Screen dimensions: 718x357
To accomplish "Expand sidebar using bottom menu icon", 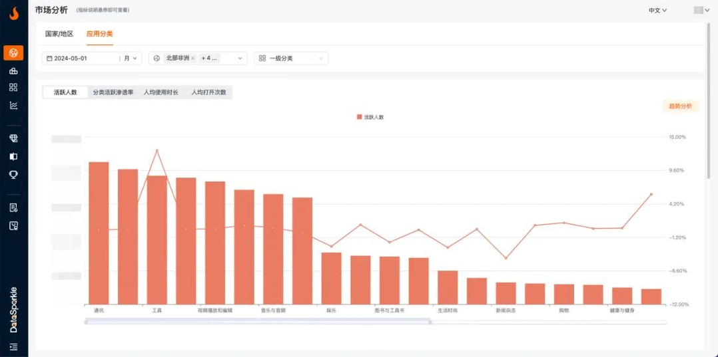I will tap(13, 346).
